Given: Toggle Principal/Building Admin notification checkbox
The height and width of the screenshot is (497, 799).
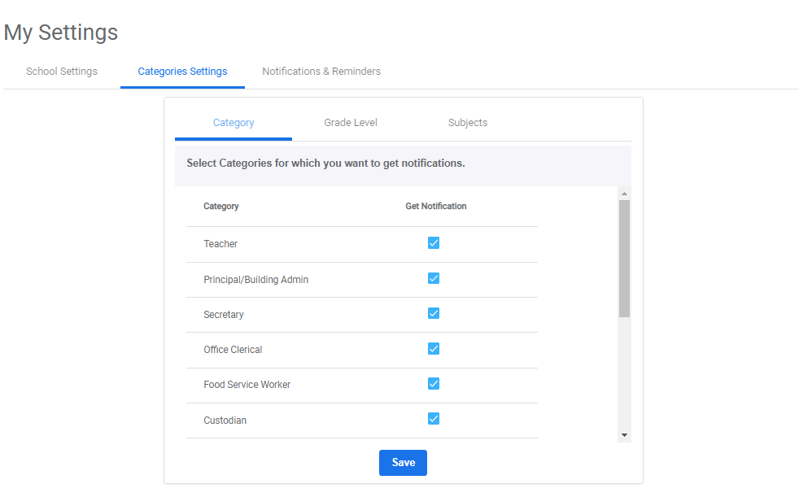Looking at the screenshot, I should click(434, 278).
